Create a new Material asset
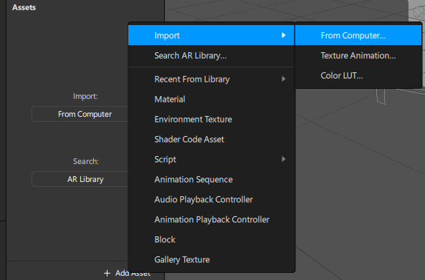This screenshot has height=280, width=425. point(211,99)
